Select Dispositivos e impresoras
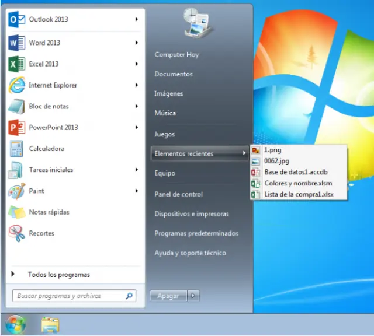Screen dimensions: 374x336 coord(191,214)
